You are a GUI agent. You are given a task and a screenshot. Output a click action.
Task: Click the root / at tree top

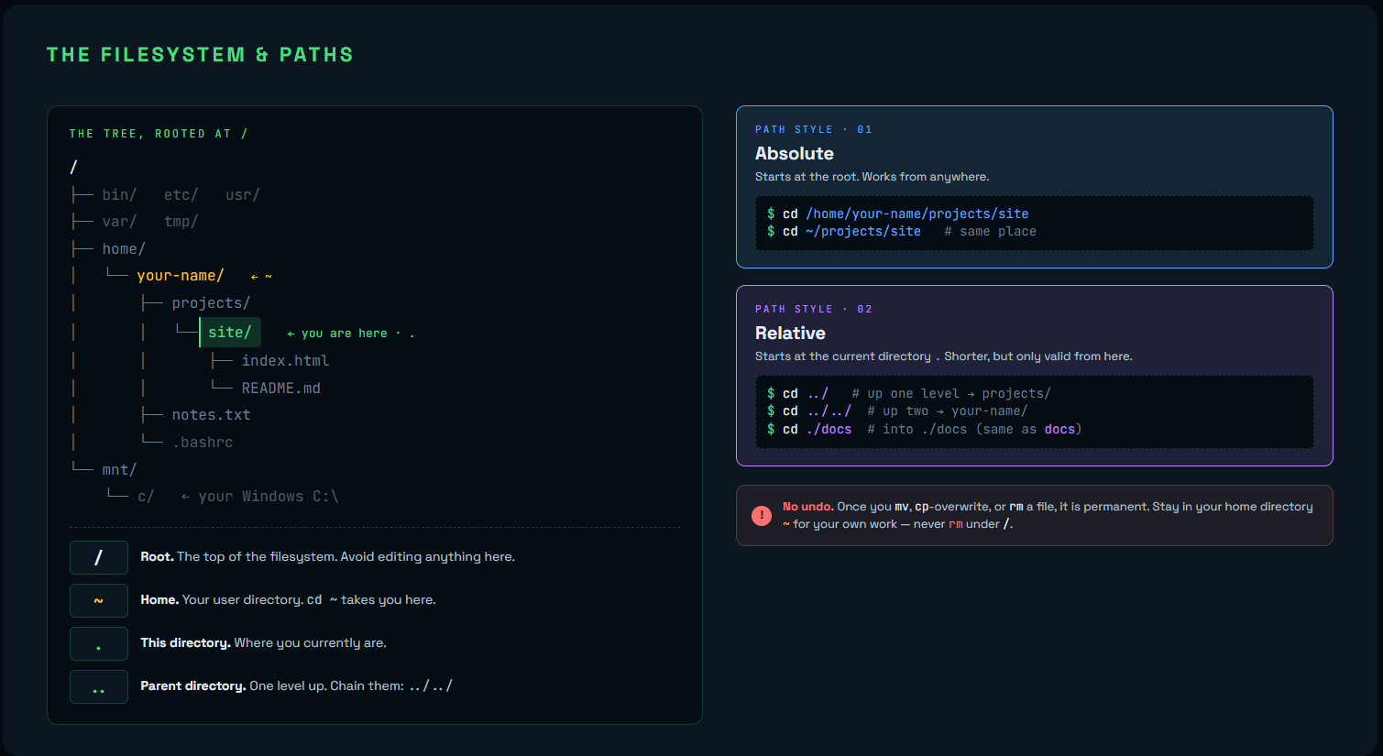pos(73,167)
